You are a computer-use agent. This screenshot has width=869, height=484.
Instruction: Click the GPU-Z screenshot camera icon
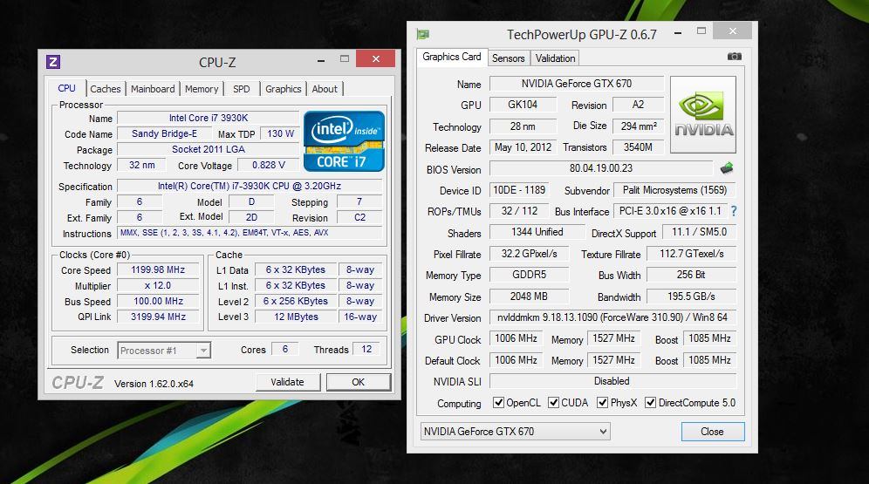pos(735,57)
